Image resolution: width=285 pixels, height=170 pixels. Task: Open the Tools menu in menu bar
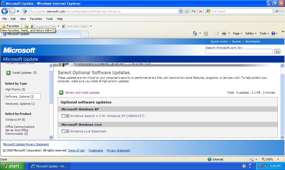50,19
